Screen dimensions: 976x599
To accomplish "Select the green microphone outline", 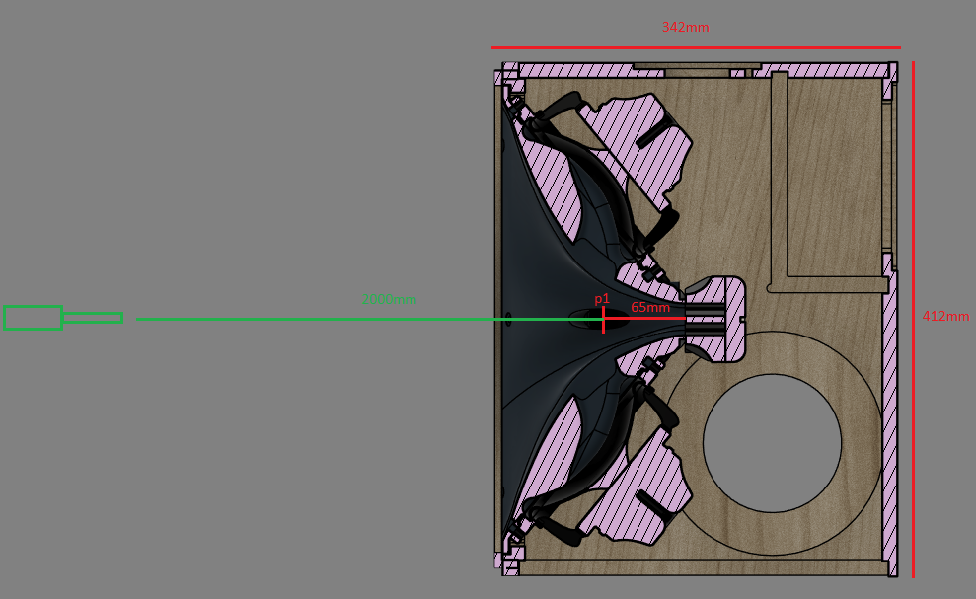I will tap(62, 318).
